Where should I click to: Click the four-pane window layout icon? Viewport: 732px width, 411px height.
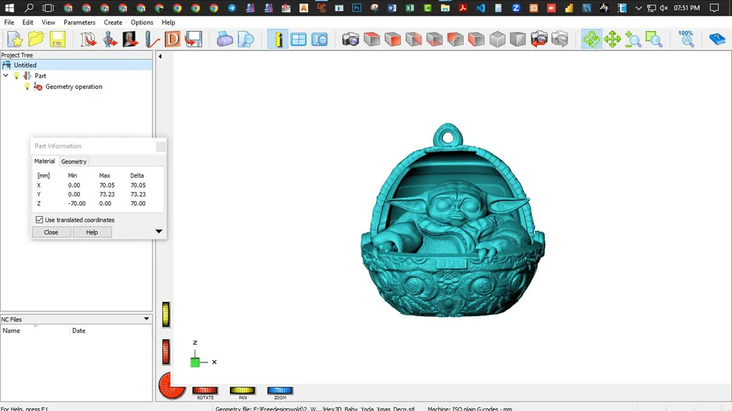[x=298, y=40]
